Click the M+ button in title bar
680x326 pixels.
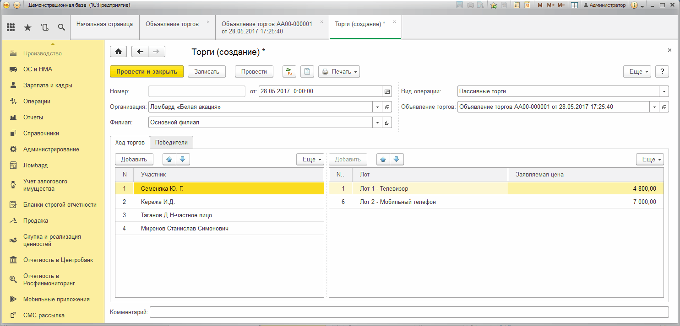point(550,5)
